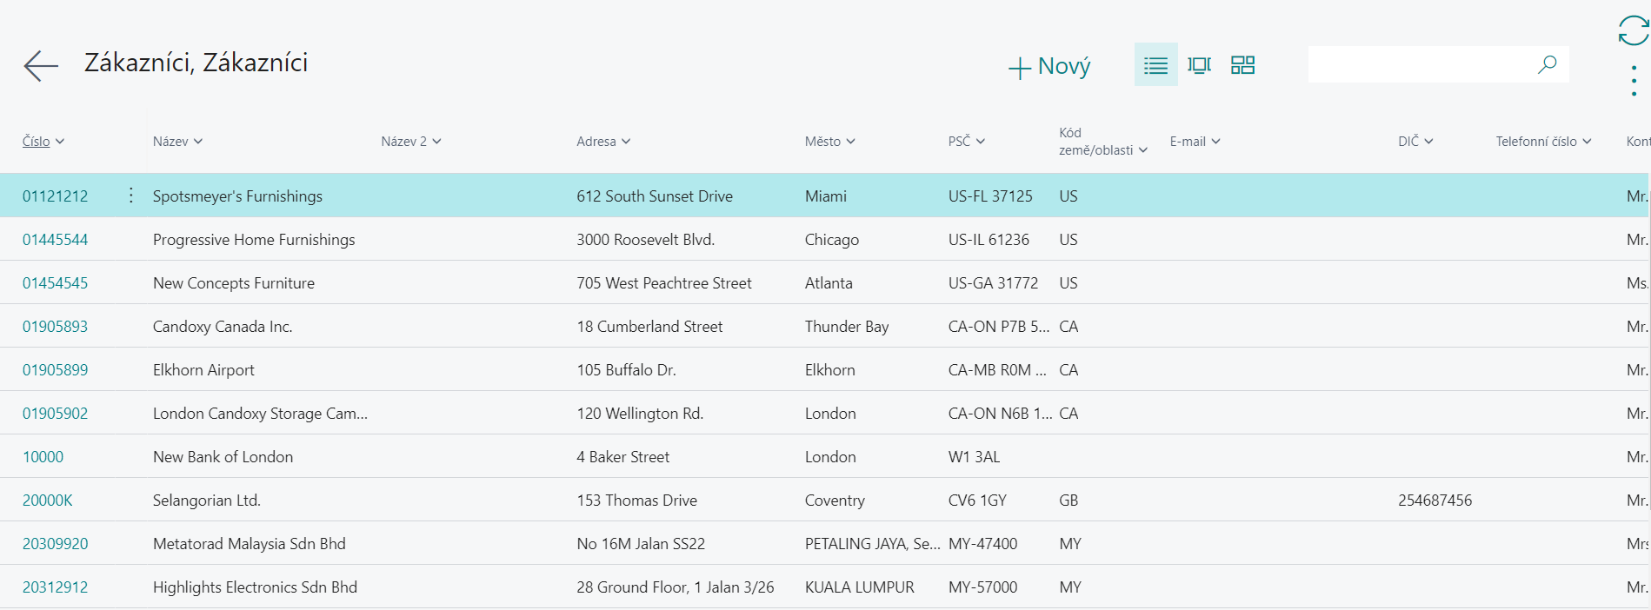The height and width of the screenshot is (610, 1651).
Task: Click address 105 Buffalo Dr.
Action: (626, 370)
